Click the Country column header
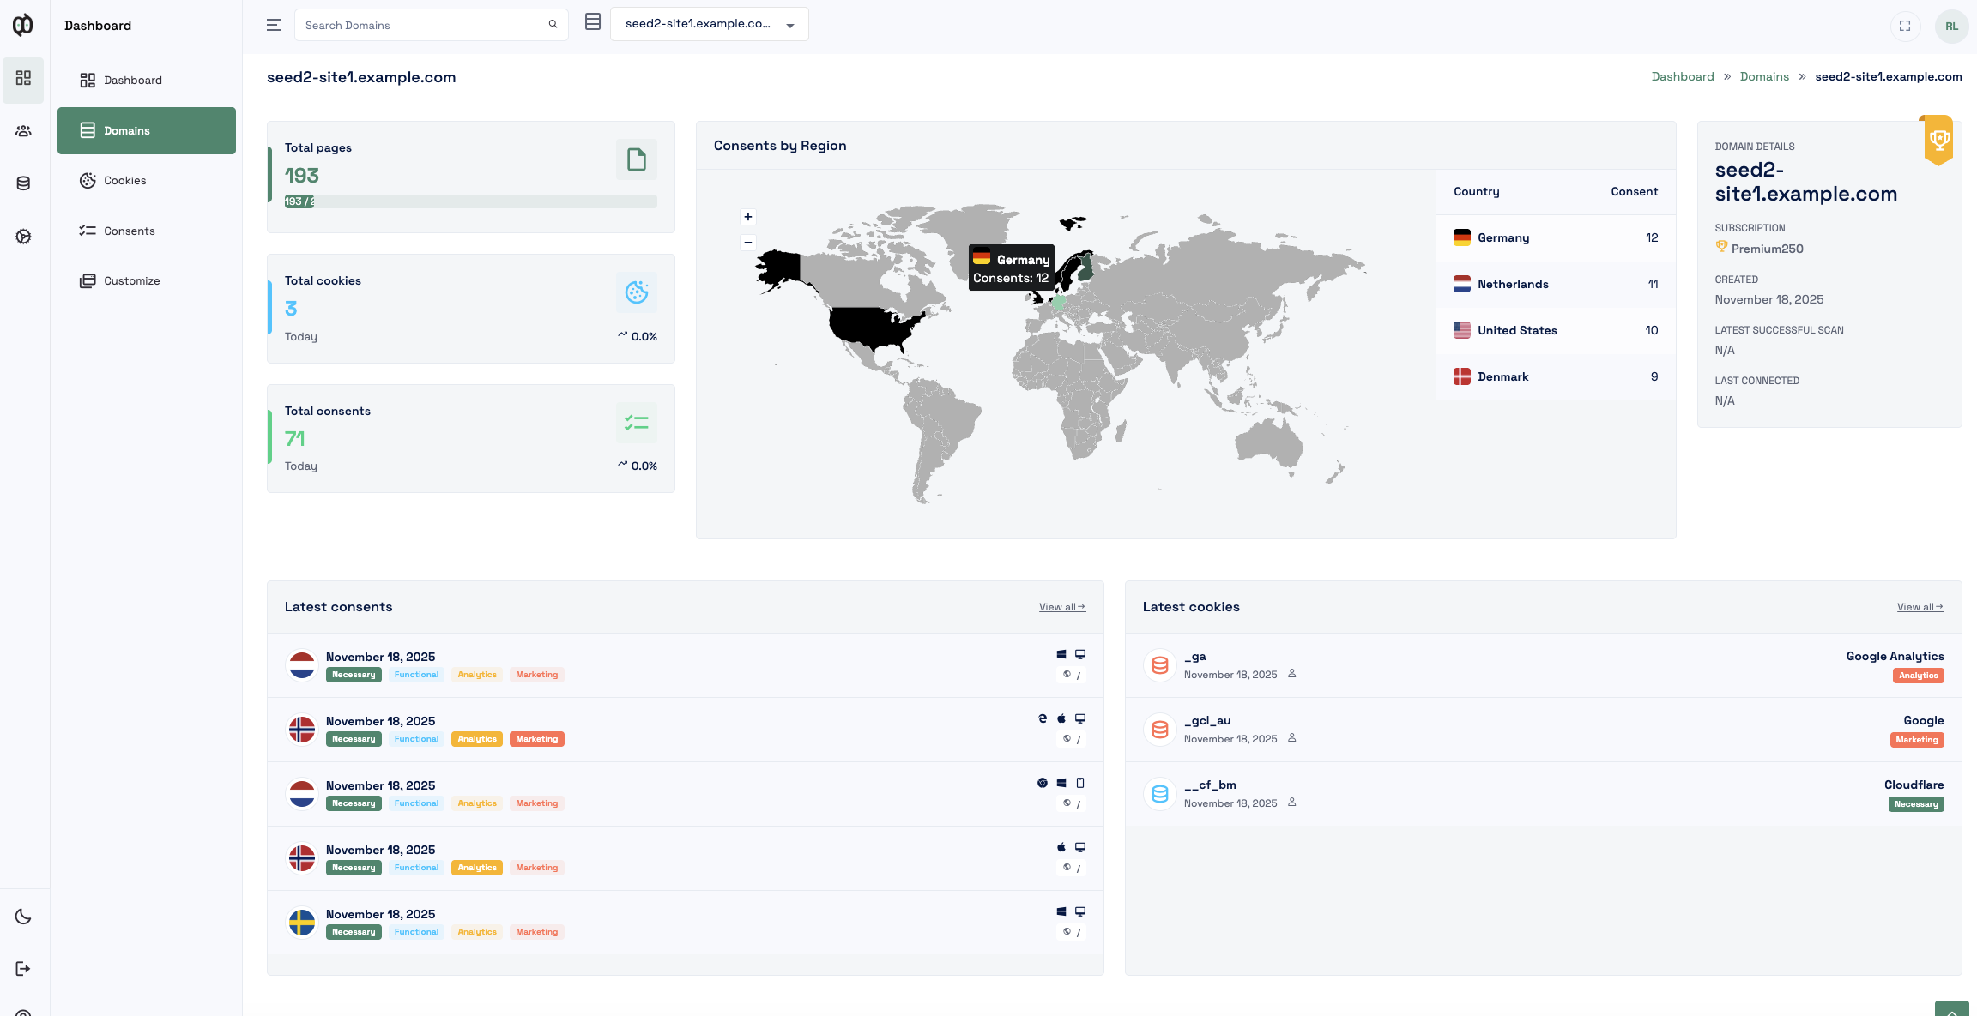The image size is (1977, 1016). click(x=1477, y=192)
